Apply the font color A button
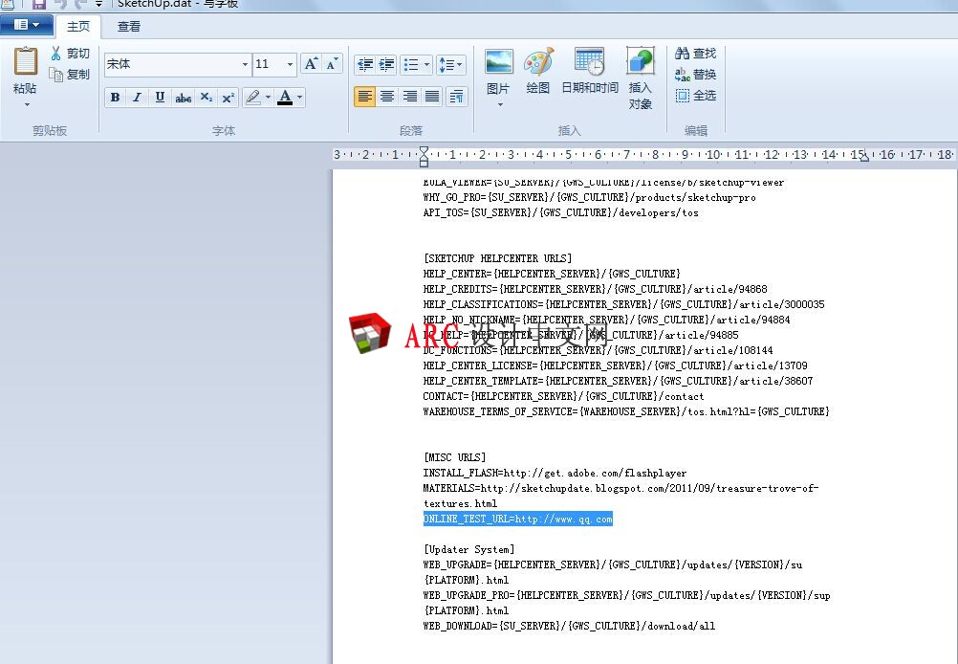The height and width of the screenshot is (664, 958). pyautogui.click(x=285, y=98)
